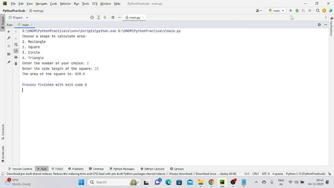Toggle scroll to end of console
Viewport: 334px width, 188px height.
pyautogui.click(x=16, y=51)
